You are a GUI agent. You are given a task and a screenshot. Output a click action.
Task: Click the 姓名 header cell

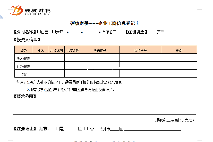[x=41, y=50]
